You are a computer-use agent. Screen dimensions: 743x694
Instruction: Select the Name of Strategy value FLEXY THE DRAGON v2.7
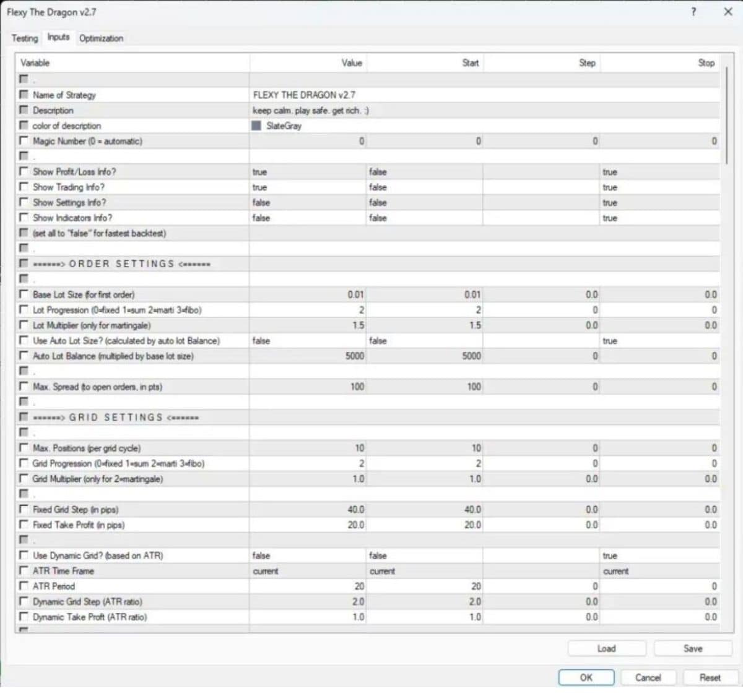(x=485, y=95)
